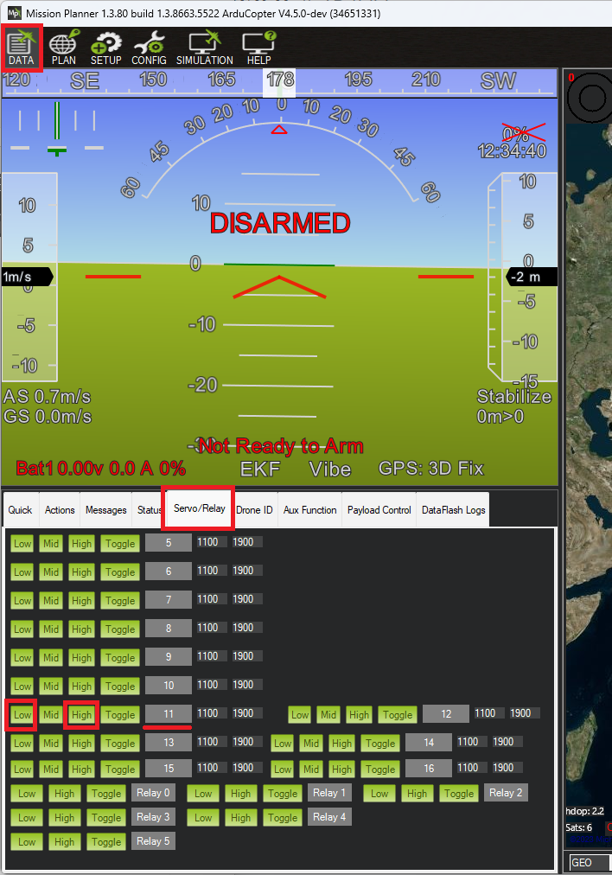The height and width of the screenshot is (875, 612).
Task: Click the Mission Planner app logo icon
Action: pyautogui.click(x=13, y=13)
